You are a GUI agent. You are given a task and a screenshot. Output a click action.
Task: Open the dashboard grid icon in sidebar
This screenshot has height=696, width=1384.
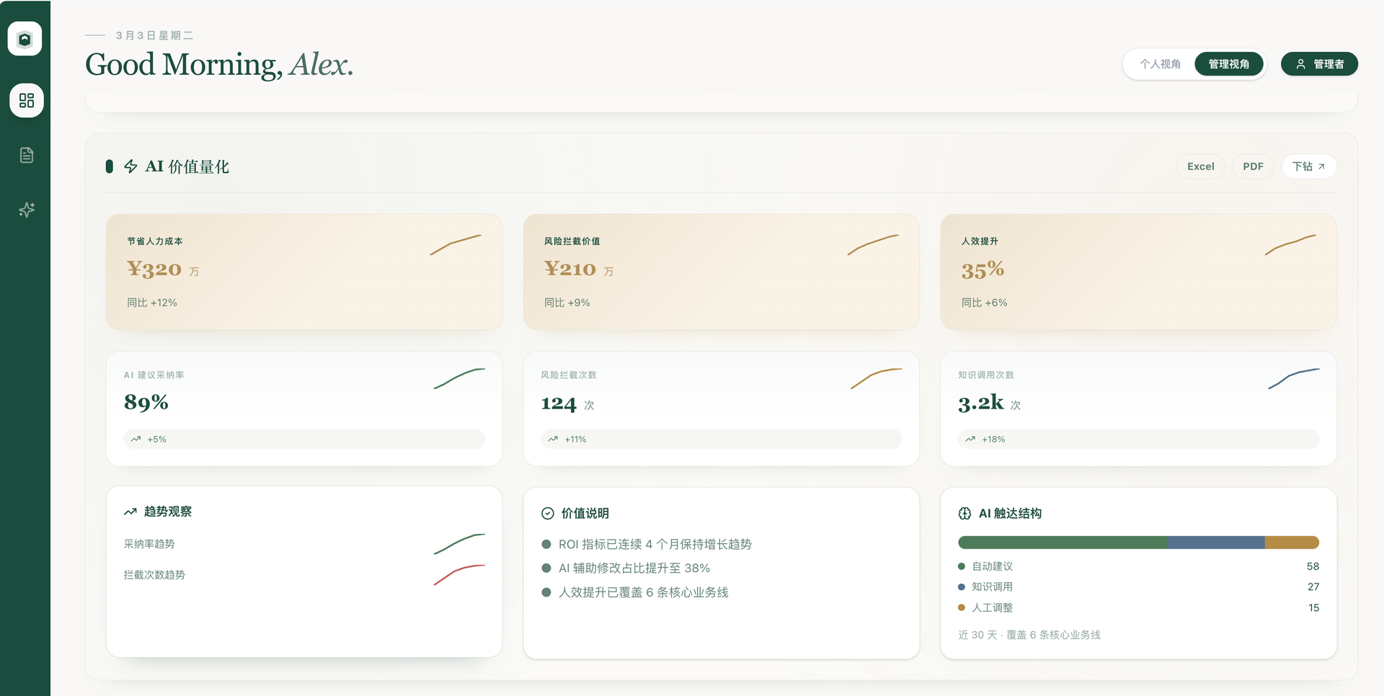(27, 100)
